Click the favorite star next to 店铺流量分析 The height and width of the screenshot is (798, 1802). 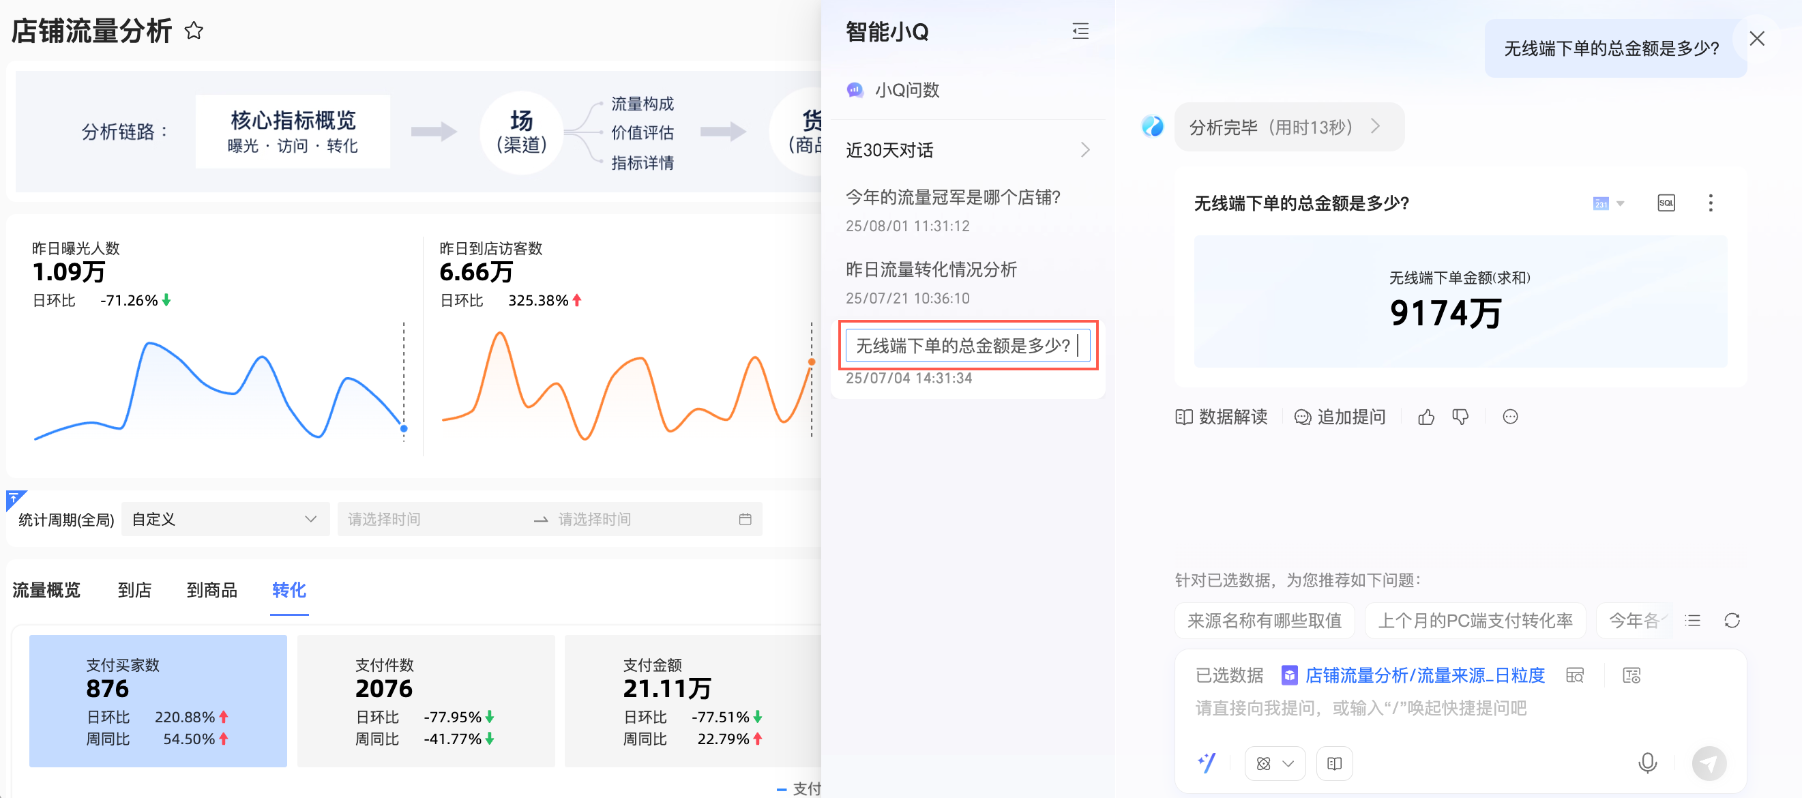(x=194, y=31)
